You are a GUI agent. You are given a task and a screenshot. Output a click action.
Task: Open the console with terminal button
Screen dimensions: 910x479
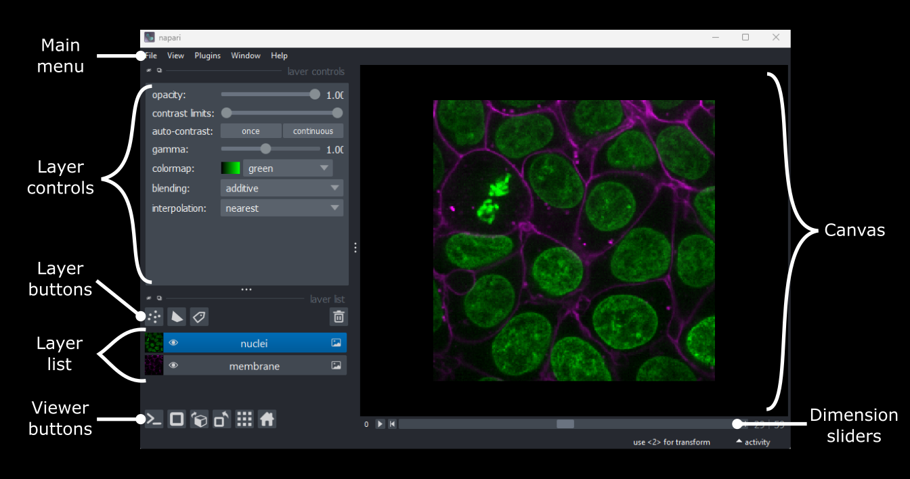[x=154, y=419]
